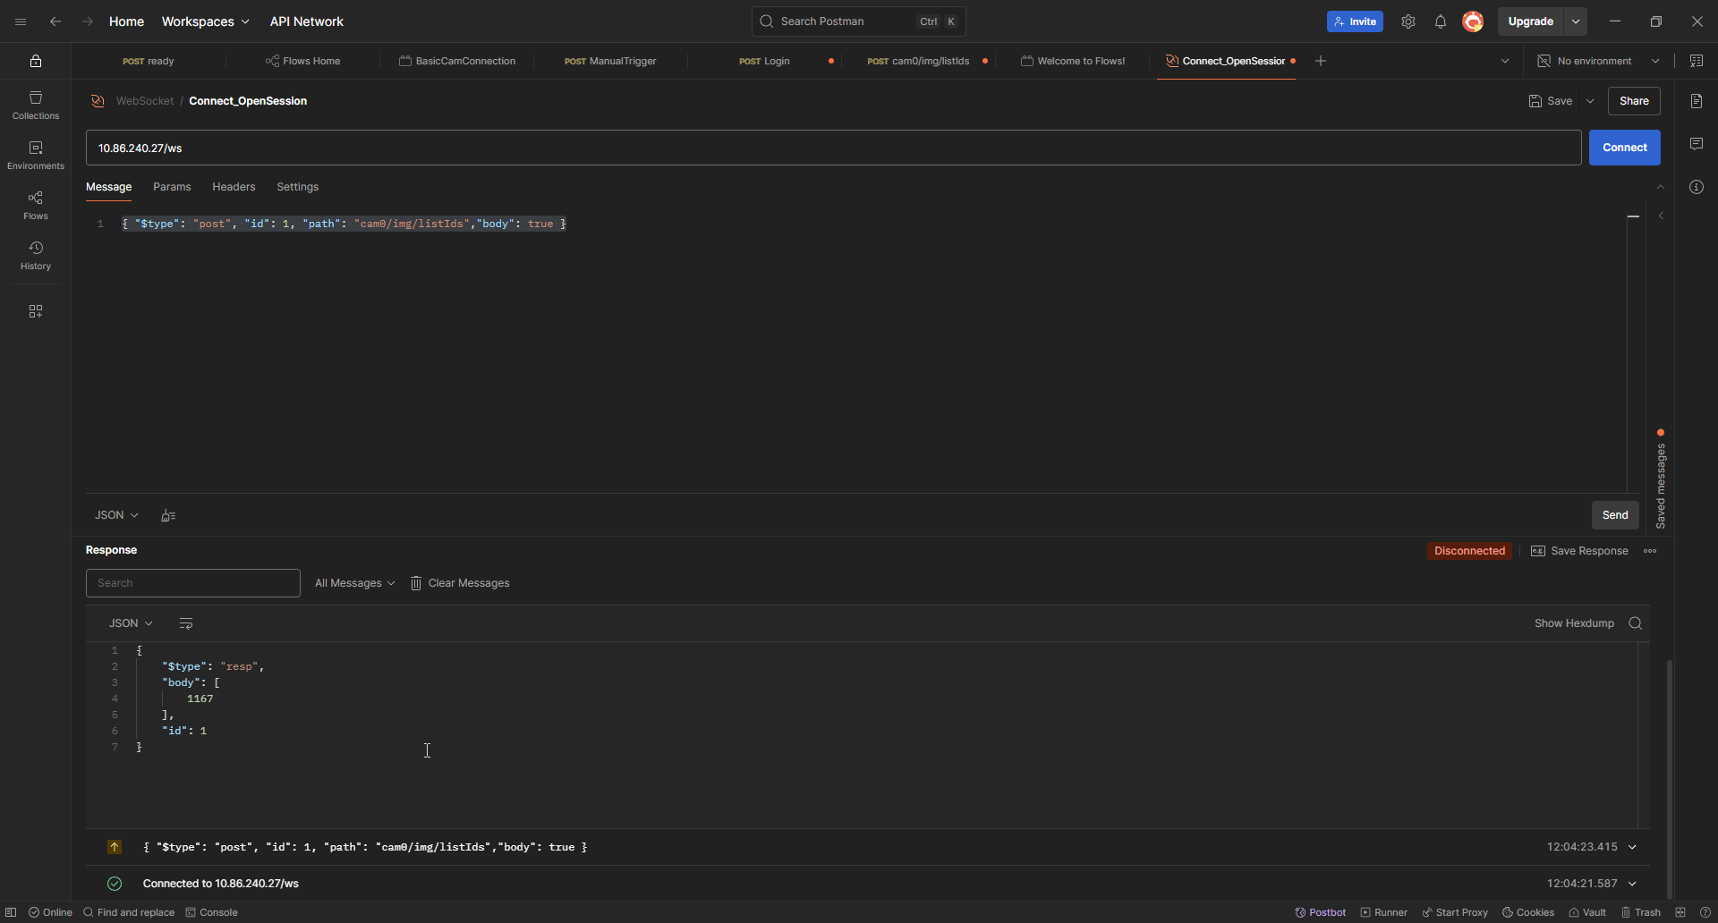Open the All Messages filter dropdown
Viewport: 1718px width, 923px height.
[354, 582]
